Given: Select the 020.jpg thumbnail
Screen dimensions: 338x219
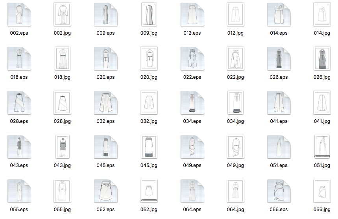Looking at the screenshot, I should pyautogui.click(x=149, y=58).
